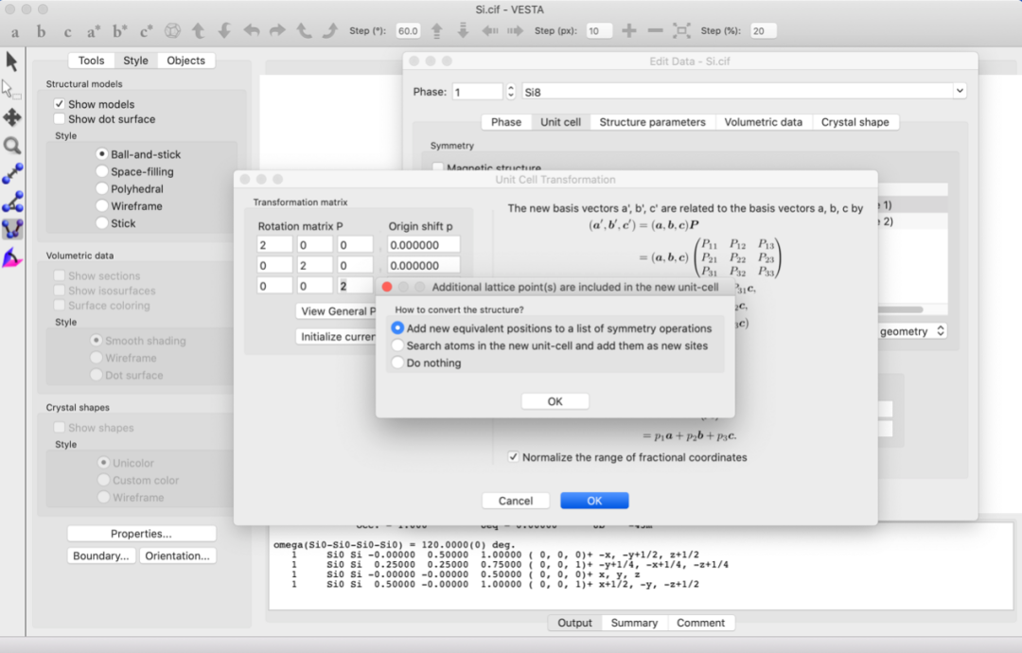The image size is (1022, 653).
Task: Select Space-filling style
Action: pos(101,171)
